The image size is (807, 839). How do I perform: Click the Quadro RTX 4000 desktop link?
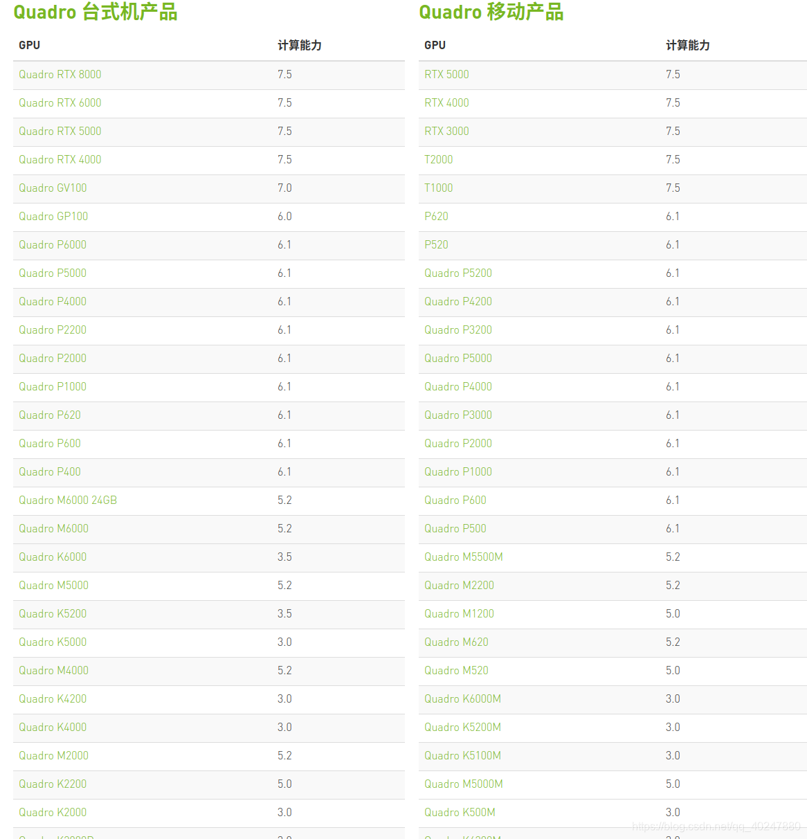(60, 160)
